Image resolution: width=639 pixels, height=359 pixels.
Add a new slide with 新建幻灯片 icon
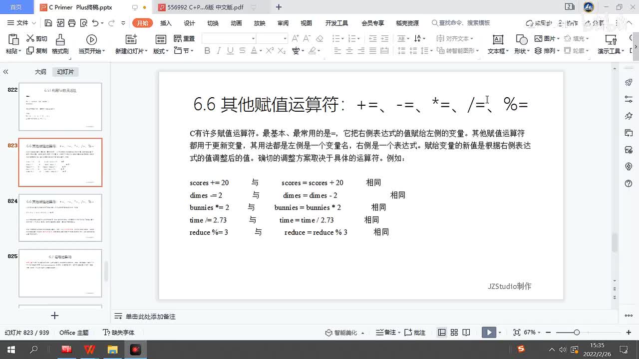point(131,40)
